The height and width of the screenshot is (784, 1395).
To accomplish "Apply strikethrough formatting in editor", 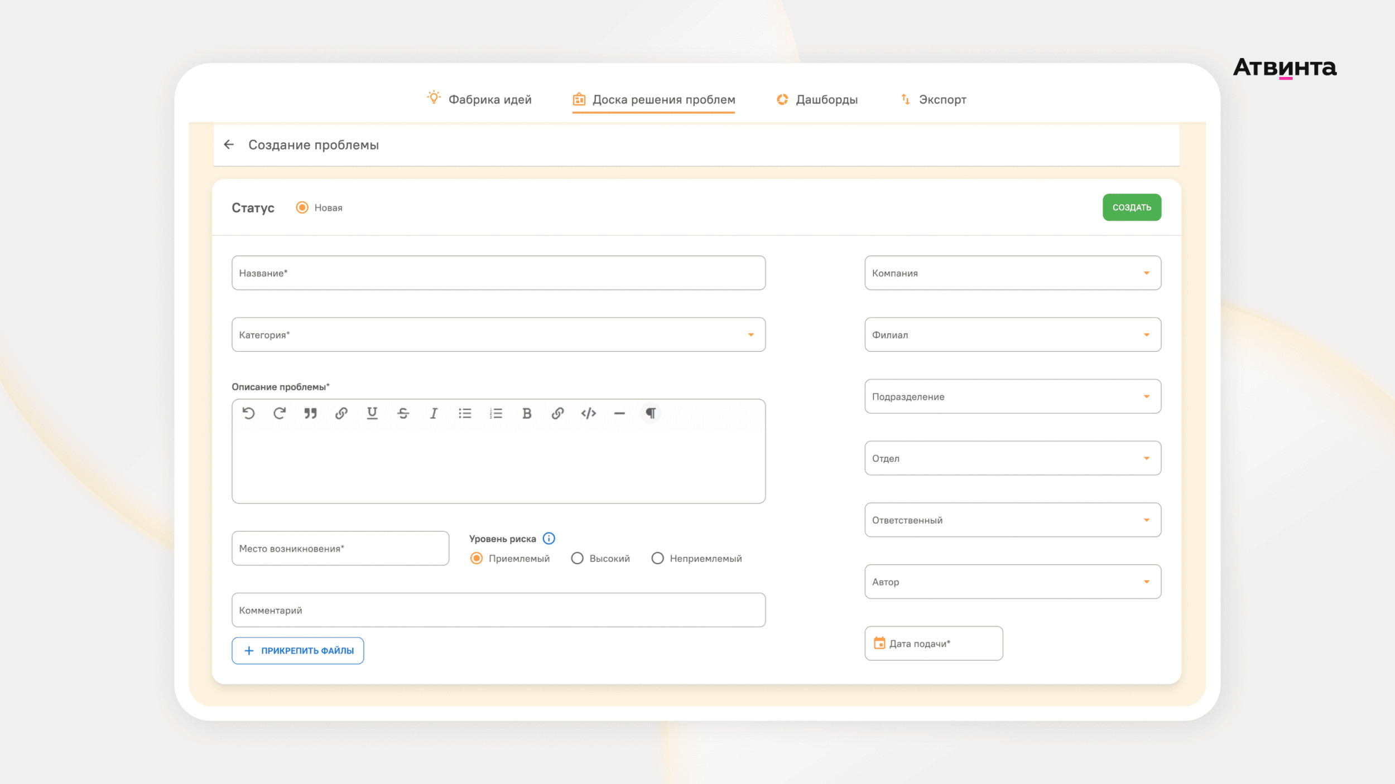I will 403,413.
